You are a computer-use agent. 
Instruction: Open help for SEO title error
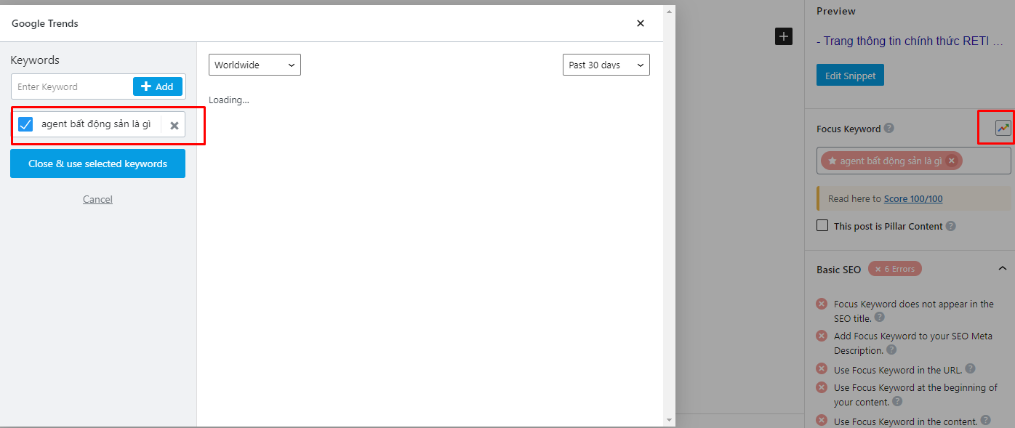[x=880, y=318]
